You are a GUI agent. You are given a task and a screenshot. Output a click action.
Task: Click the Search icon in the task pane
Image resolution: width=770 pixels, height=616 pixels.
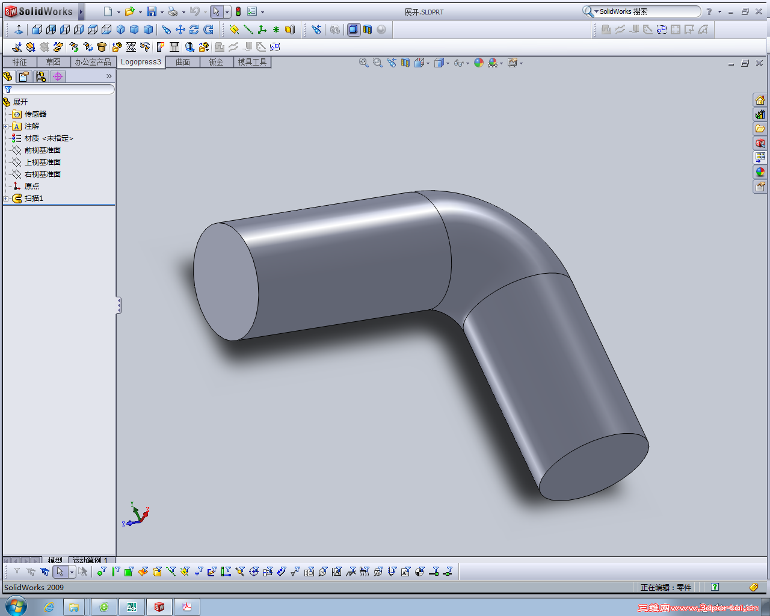[760, 143]
